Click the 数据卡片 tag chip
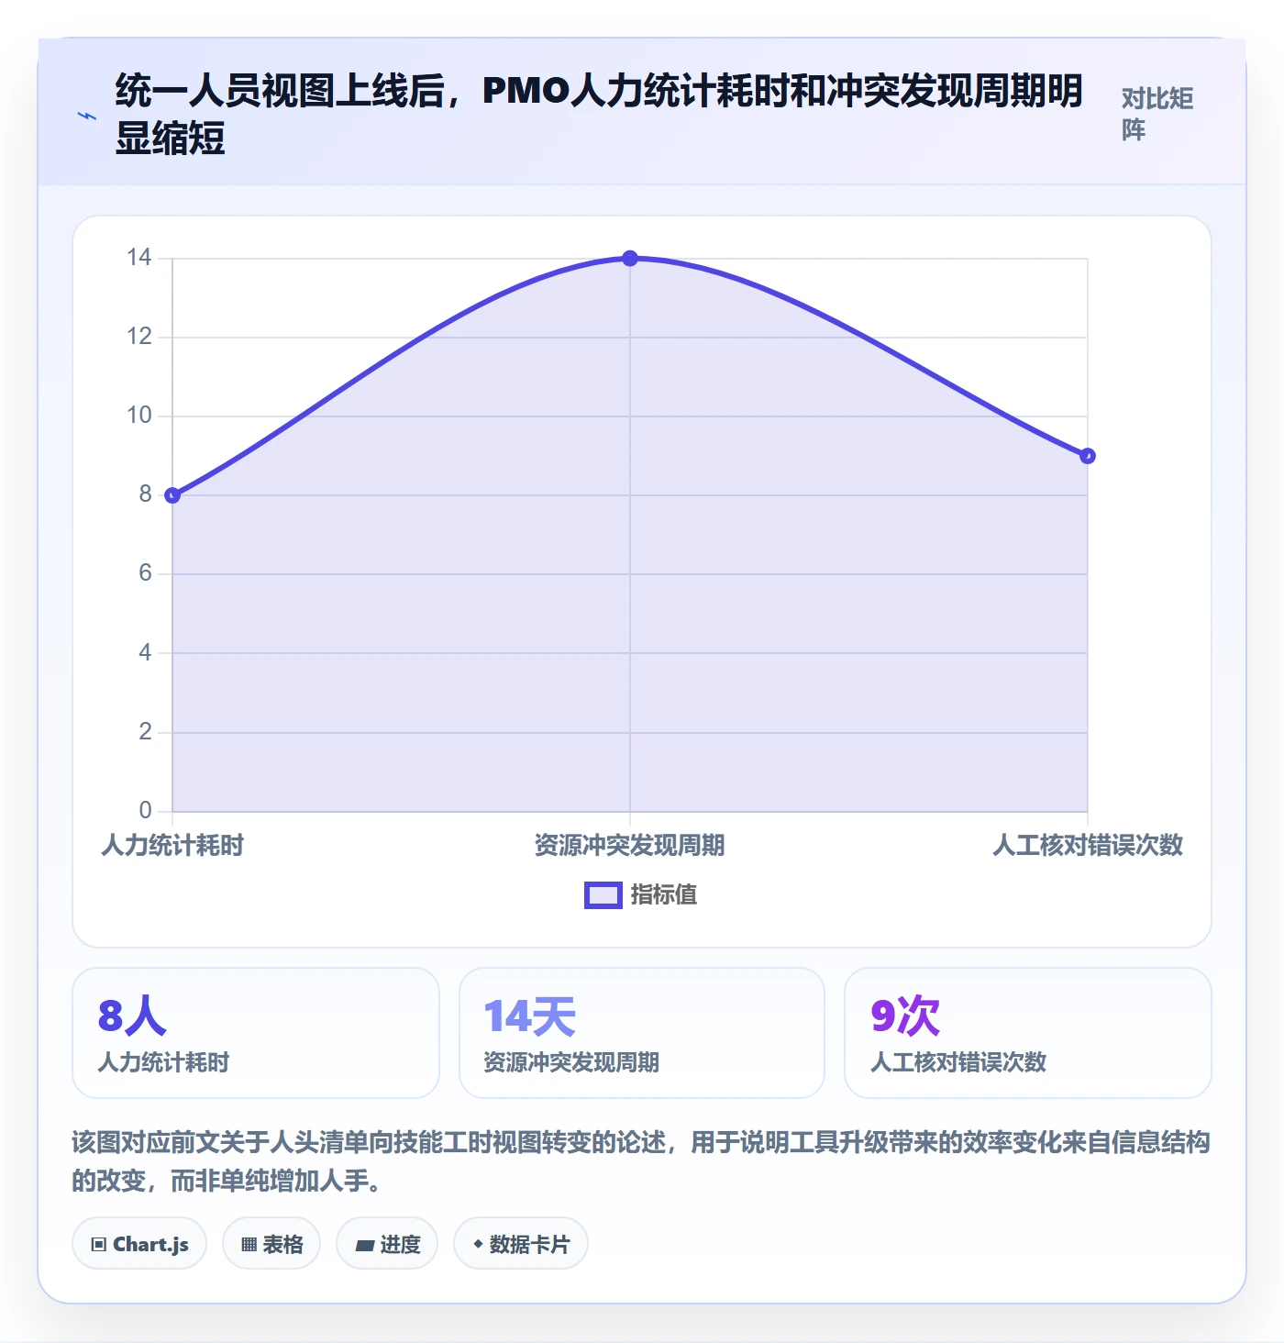This screenshot has width=1284, height=1343. pyautogui.click(x=521, y=1244)
